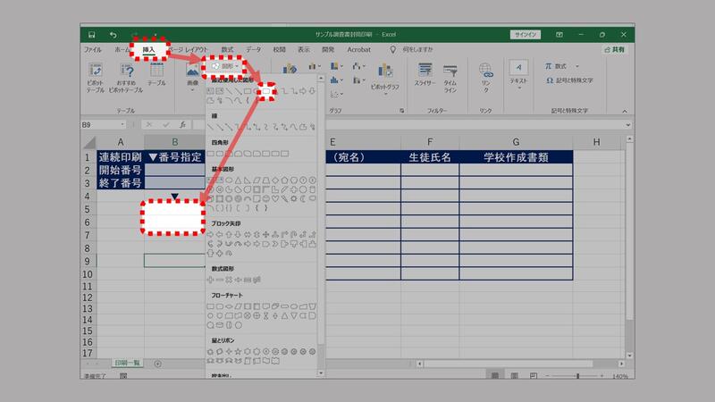
Task: Select first right arrow under ブロック矢印 section
Action: [210, 235]
